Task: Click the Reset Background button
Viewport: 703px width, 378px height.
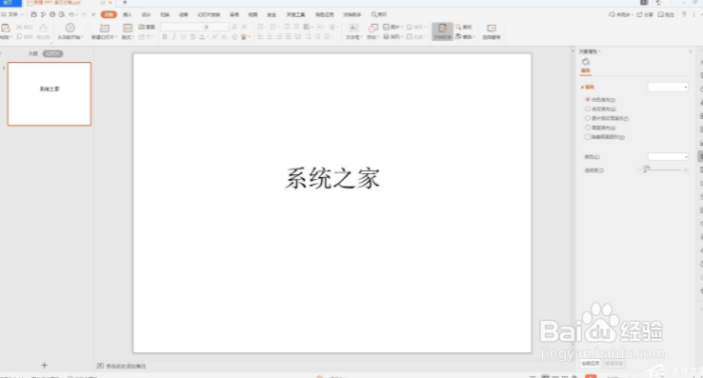Action: (614, 363)
